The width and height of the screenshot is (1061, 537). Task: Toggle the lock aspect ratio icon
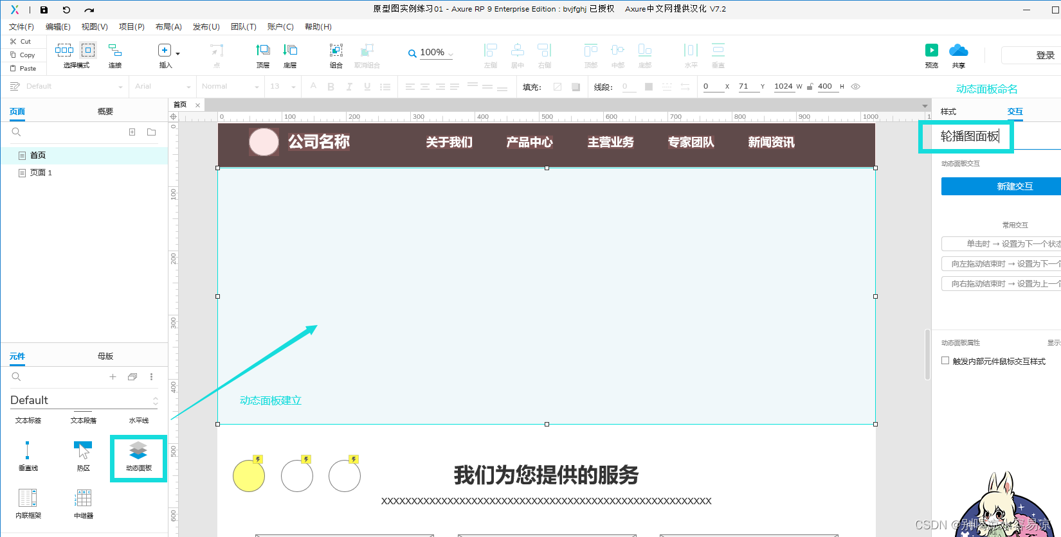810,87
